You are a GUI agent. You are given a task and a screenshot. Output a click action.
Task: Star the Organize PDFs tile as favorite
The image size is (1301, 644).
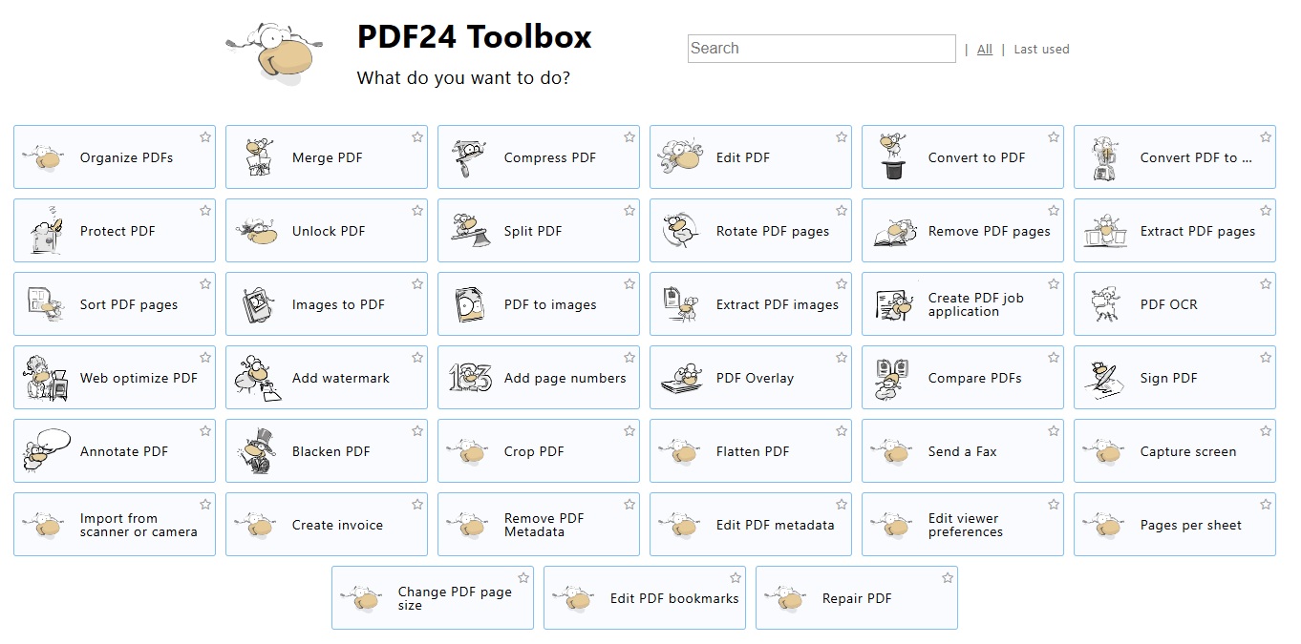[205, 137]
